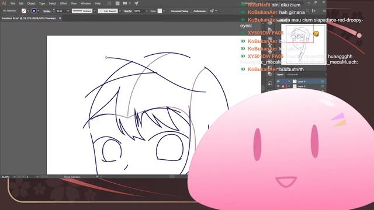Expand the Fill swatch dropdown arrow
The image size is (374, 210).
28,11
